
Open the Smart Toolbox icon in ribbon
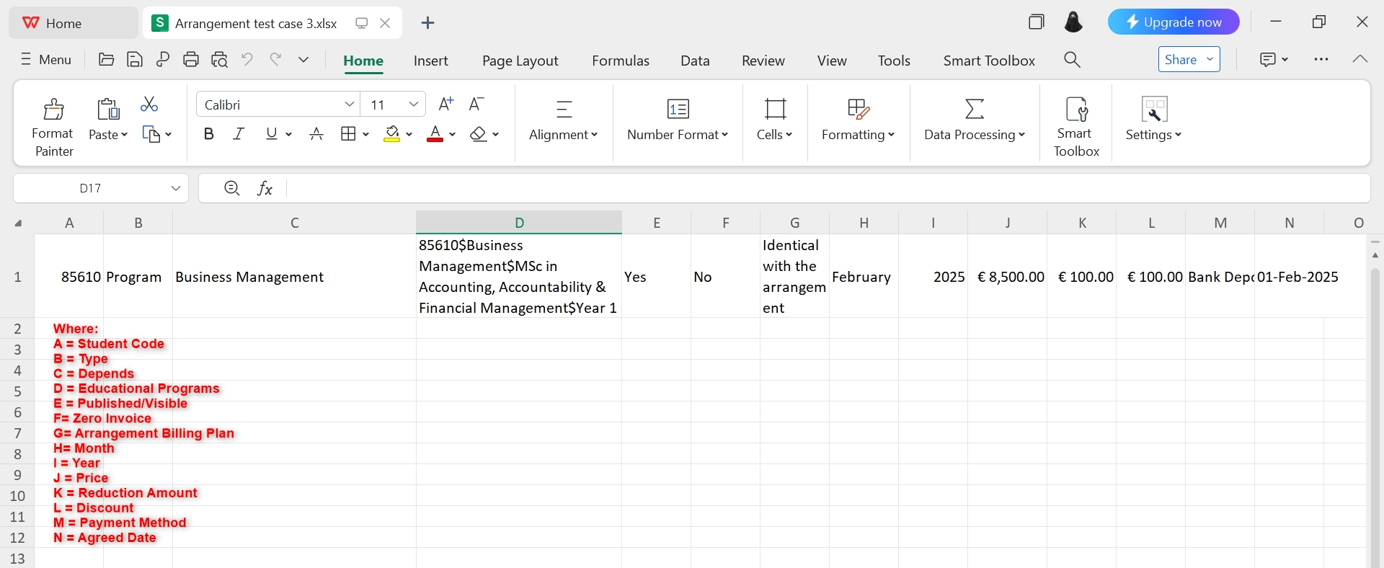[x=1076, y=110]
